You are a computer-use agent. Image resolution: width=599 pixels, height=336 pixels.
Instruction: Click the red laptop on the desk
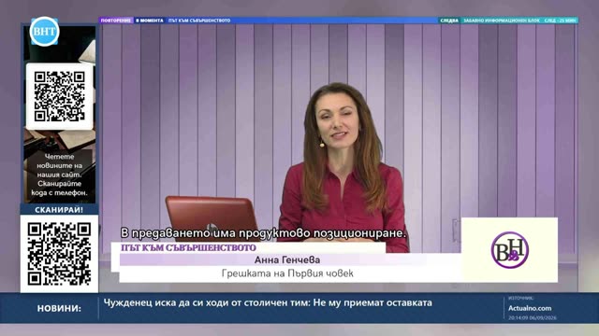tap(212, 218)
